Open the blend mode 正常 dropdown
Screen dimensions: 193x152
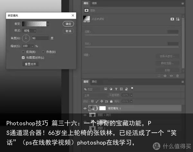click(95, 95)
